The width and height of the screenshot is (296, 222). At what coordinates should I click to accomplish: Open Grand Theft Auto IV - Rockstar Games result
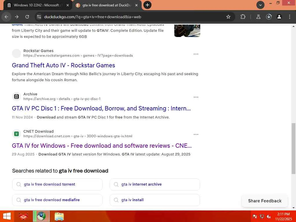63,65
